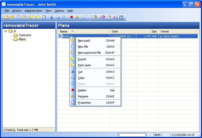202x138 pixels.
Task: Click the Build-up row date cell
Action: pyautogui.click(x=122, y=36)
